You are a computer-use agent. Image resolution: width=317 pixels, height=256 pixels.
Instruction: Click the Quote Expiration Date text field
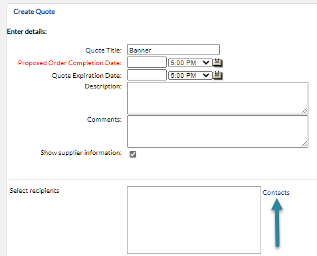click(x=147, y=75)
